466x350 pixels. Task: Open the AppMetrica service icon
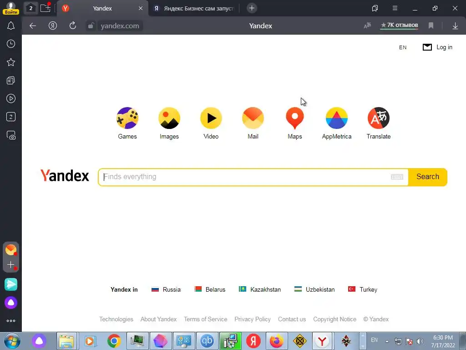337,118
